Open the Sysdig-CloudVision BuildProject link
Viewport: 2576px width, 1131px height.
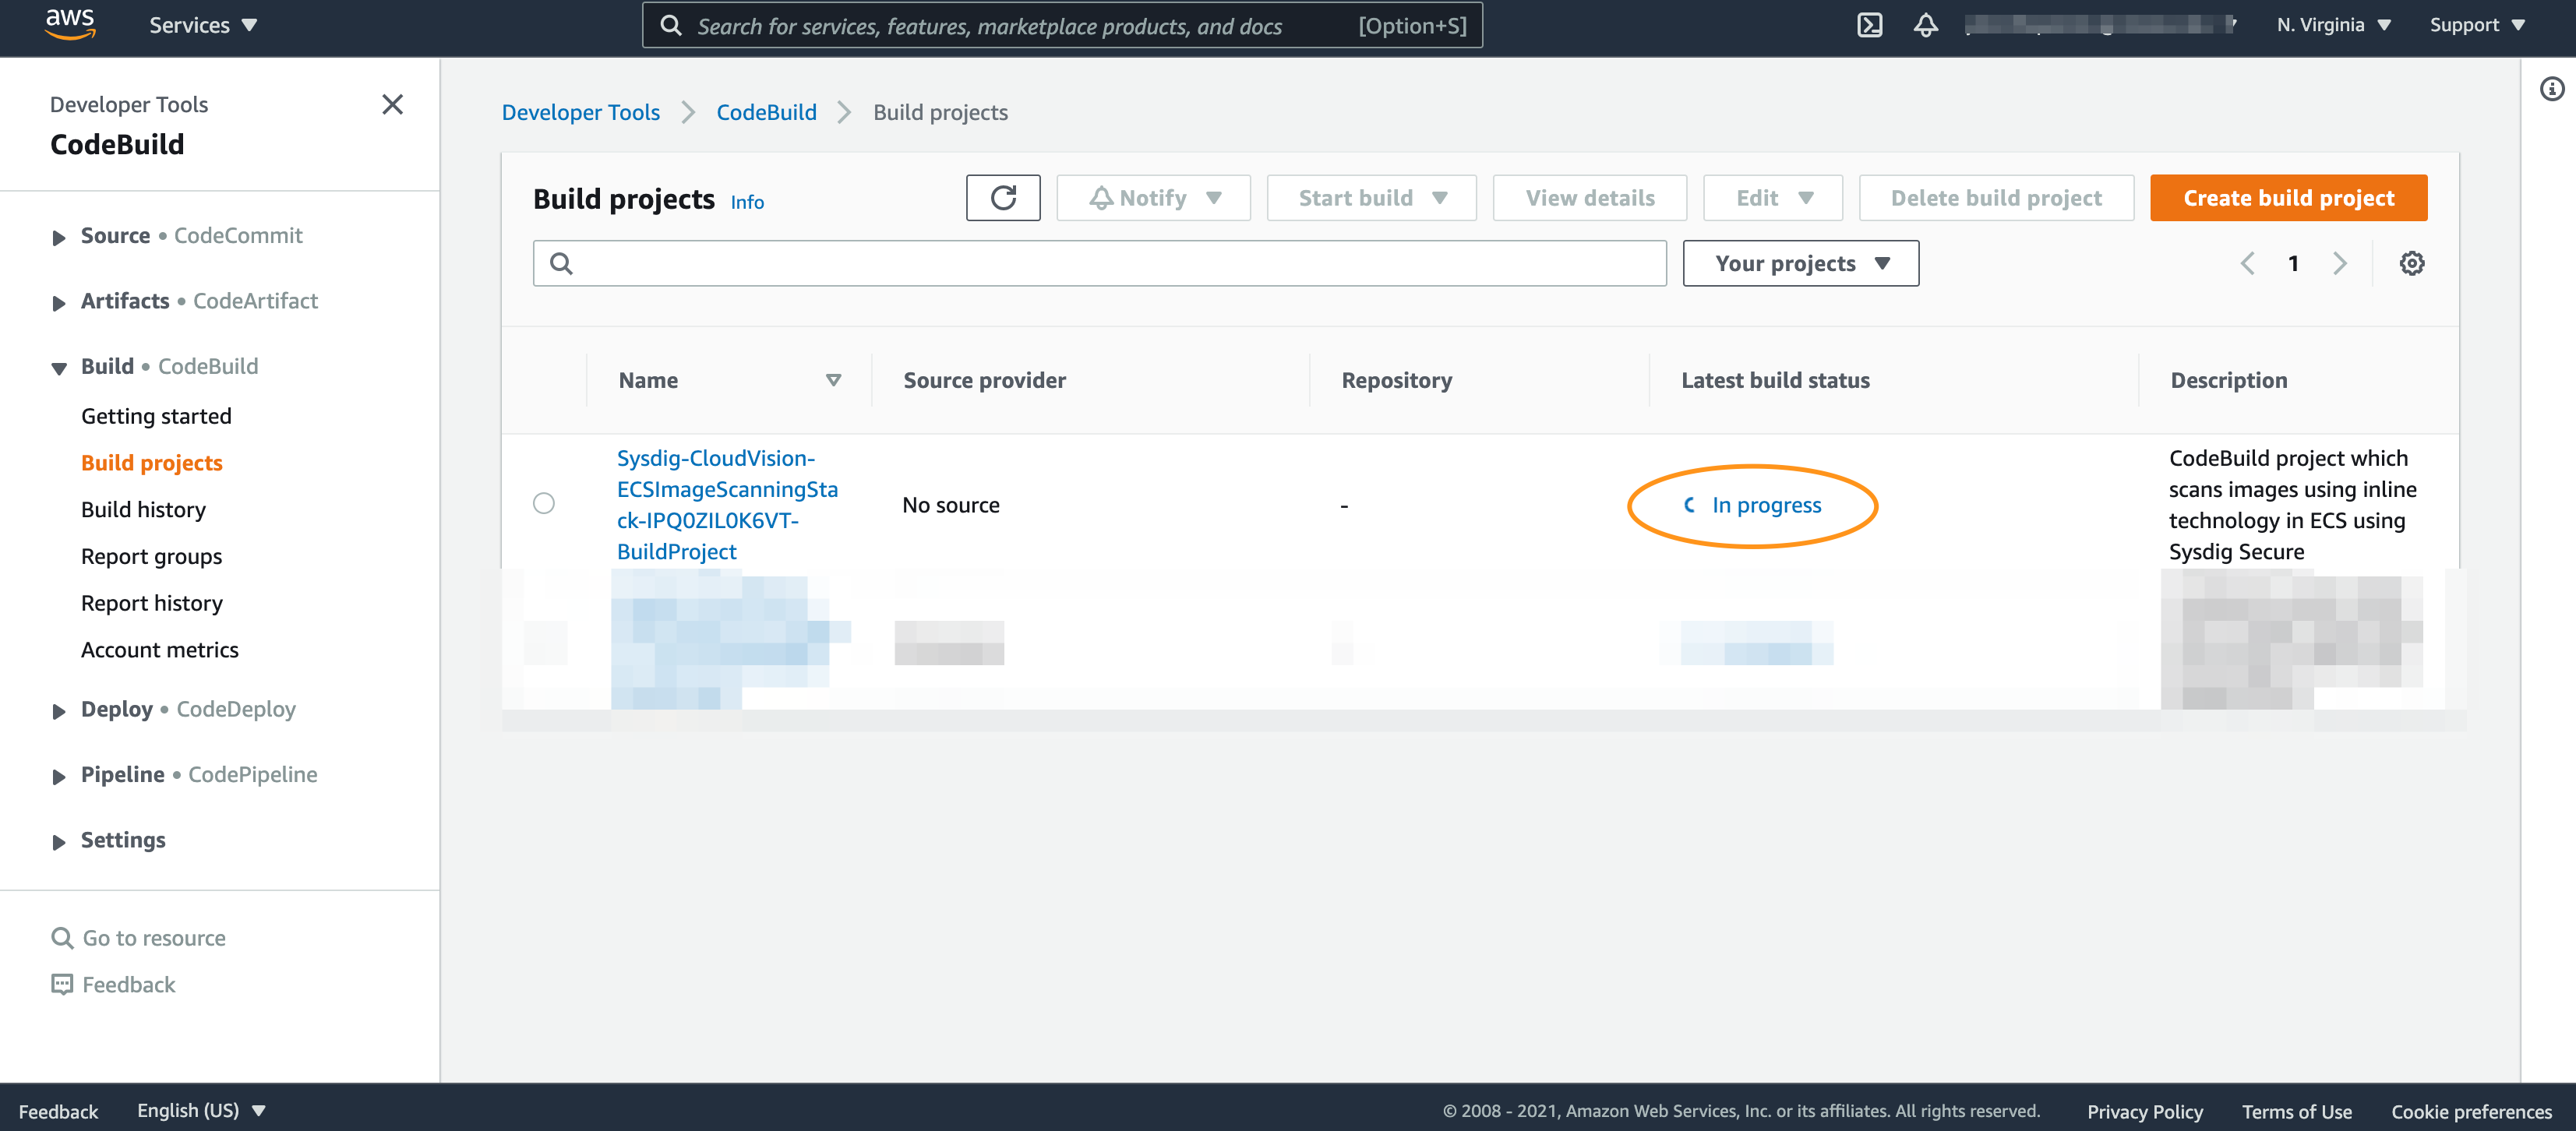pos(727,505)
